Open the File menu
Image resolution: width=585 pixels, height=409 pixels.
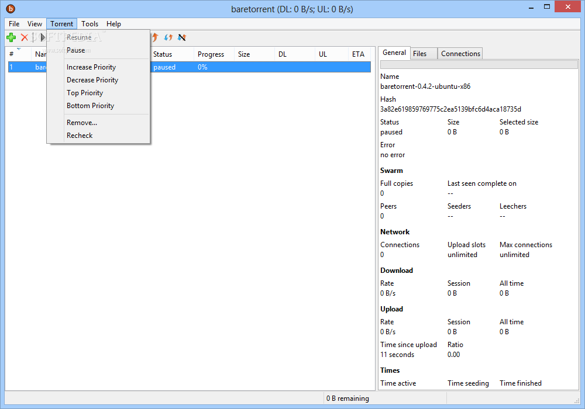(x=14, y=24)
